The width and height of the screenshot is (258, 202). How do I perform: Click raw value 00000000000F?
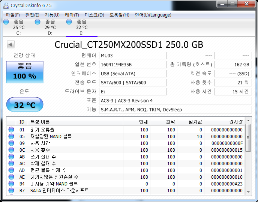(x=227, y=143)
